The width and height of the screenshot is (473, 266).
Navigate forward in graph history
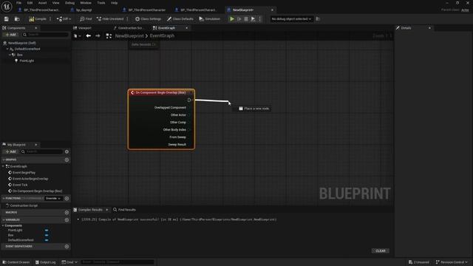[x=98, y=36]
